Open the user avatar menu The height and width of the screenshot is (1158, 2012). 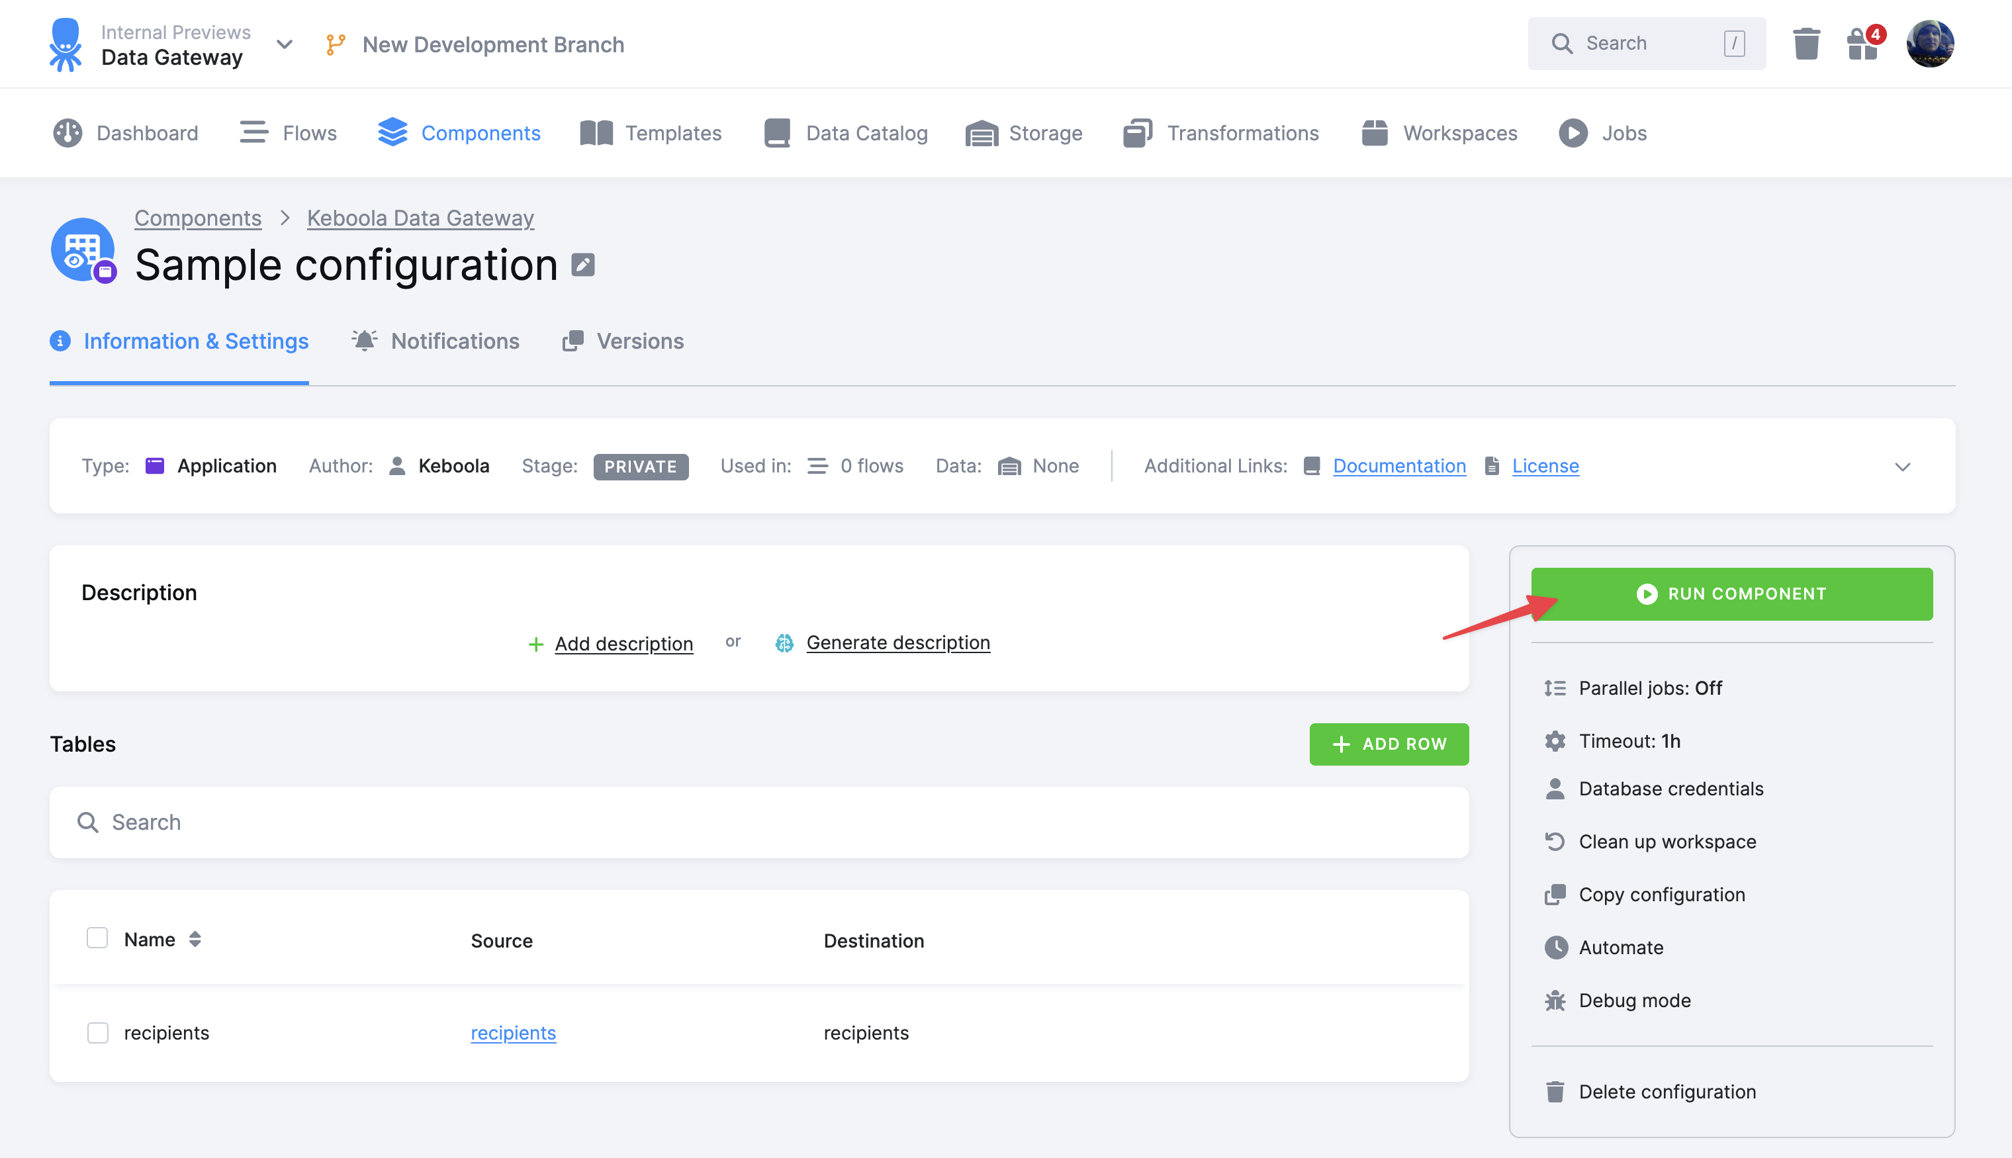click(x=1931, y=44)
